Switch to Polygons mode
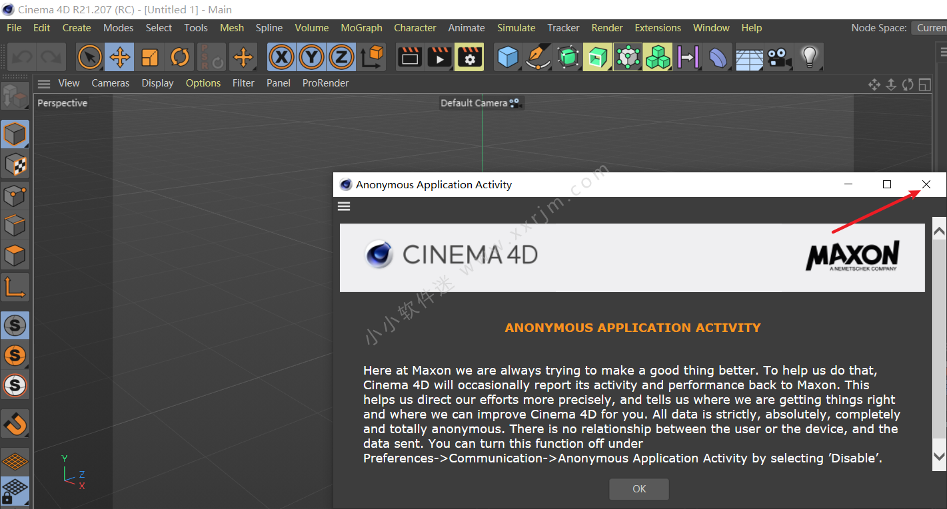947x509 pixels. 15,255
